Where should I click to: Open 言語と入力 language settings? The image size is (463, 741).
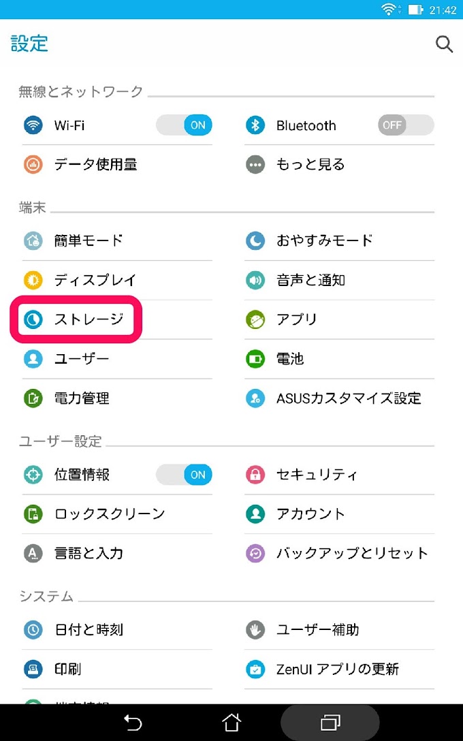(x=117, y=554)
